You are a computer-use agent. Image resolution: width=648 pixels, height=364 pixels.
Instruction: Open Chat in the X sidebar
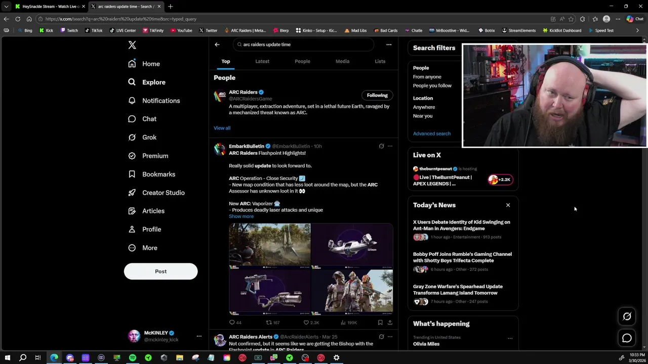[x=142, y=119]
